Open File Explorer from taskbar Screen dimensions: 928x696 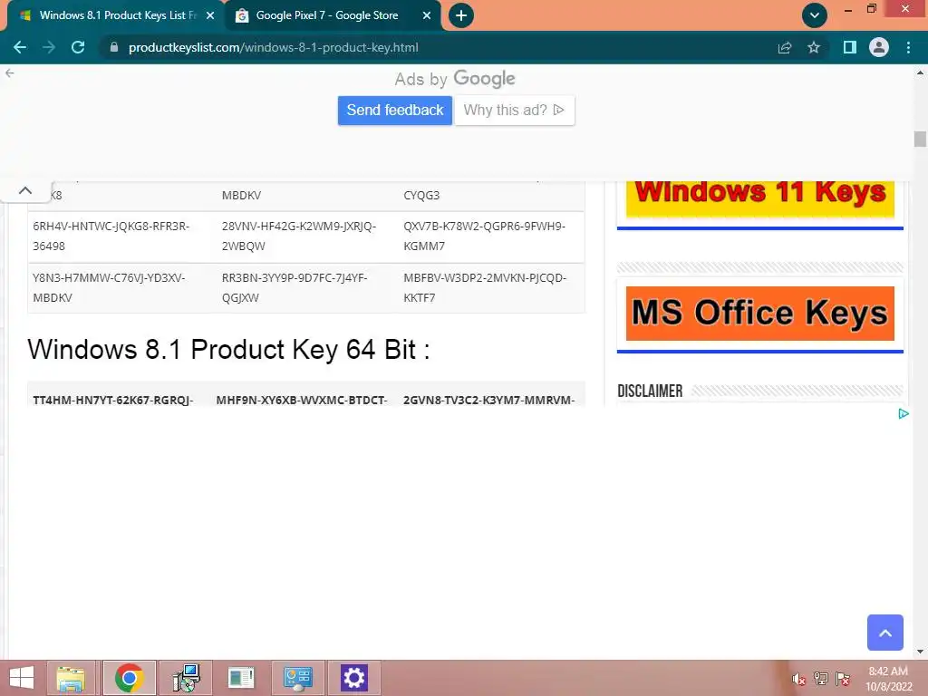click(x=71, y=678)
